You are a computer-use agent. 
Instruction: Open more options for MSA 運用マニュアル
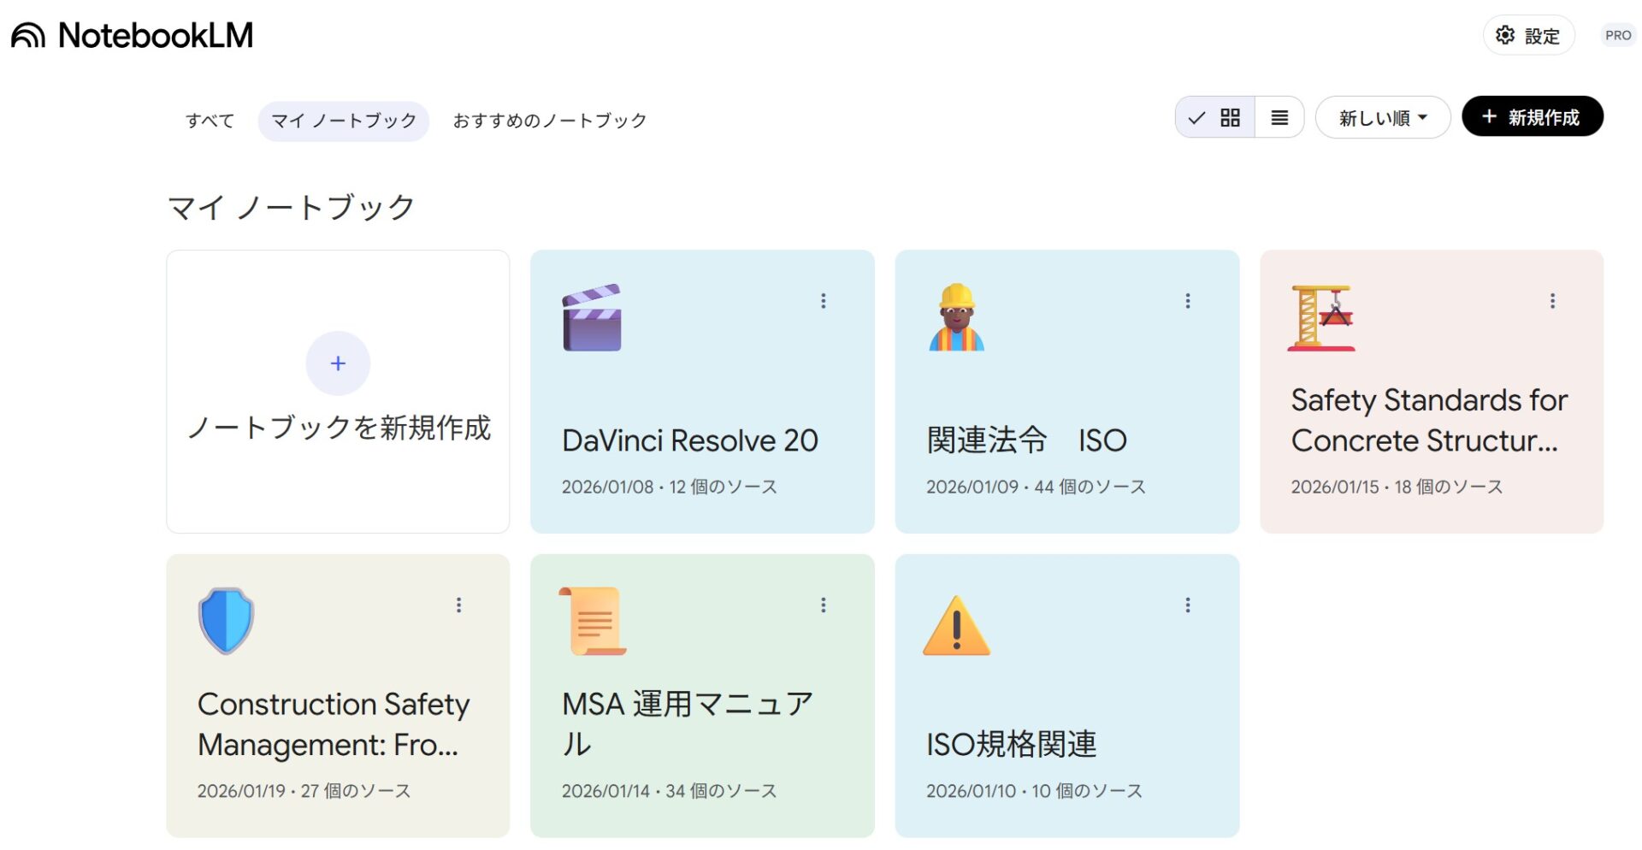[823, 605]
